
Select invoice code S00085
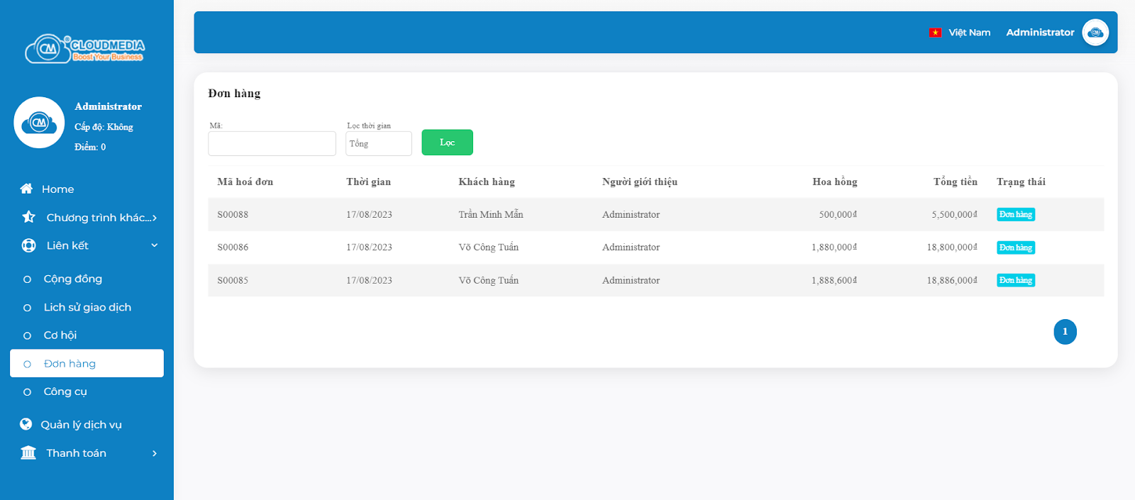coord(233,280)
